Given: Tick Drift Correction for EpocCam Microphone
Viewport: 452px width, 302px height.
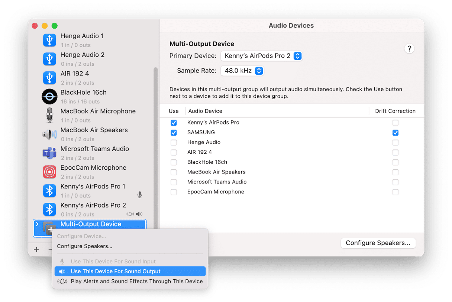Looking at the screenshot, I should (x=395, y=192).
